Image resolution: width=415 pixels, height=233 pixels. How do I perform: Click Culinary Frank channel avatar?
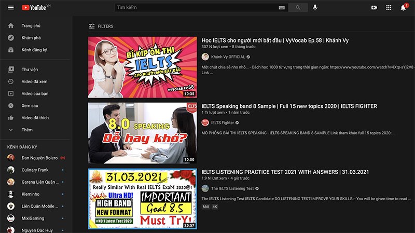tap(11, 170)
